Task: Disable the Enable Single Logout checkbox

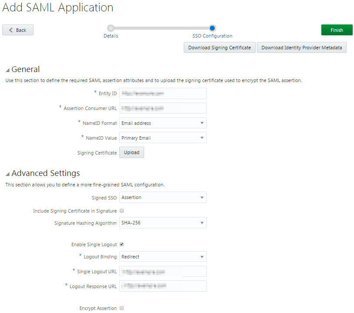Action: point(121,244)
